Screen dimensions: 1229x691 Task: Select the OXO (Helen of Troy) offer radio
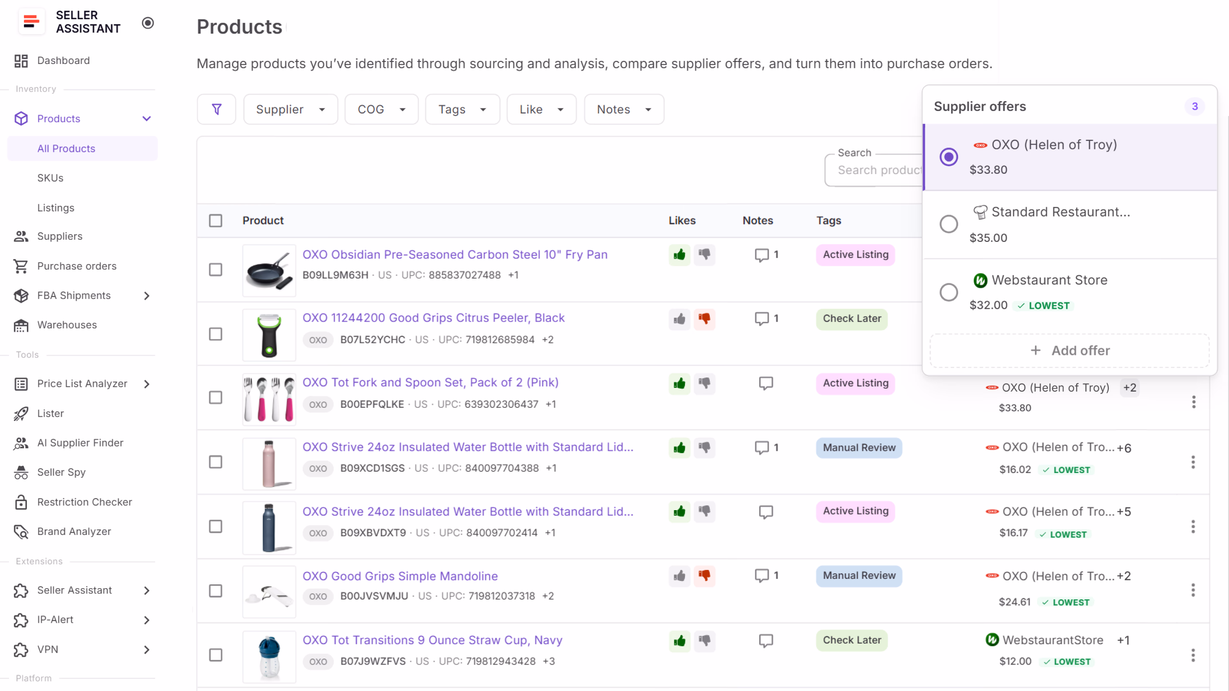pos(949,157)
